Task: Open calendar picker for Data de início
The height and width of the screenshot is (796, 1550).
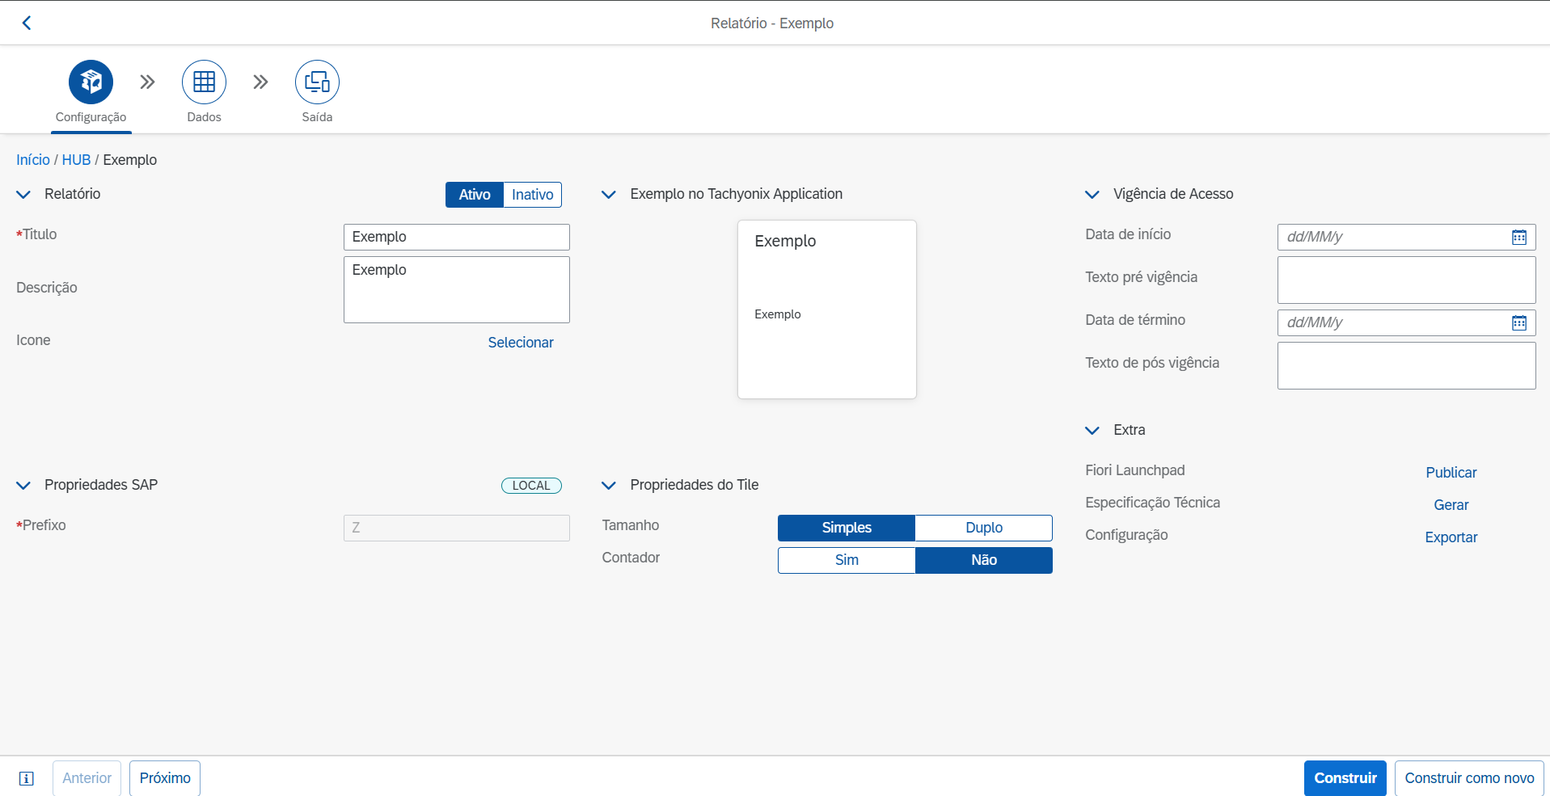Action: (x=1518, y=237)
